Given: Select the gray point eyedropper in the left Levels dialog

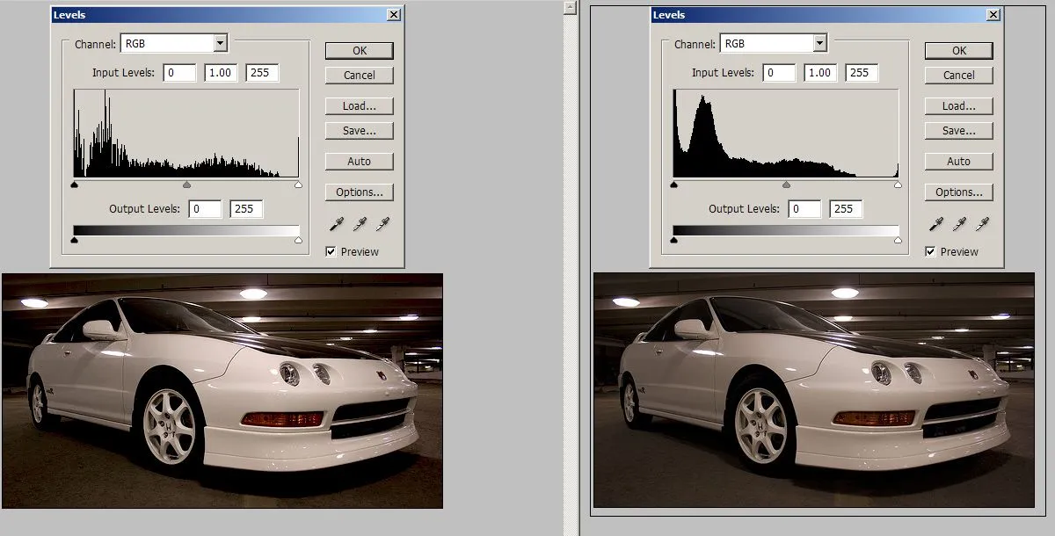Looking at the screenshot, I should [x=360, y=224].
